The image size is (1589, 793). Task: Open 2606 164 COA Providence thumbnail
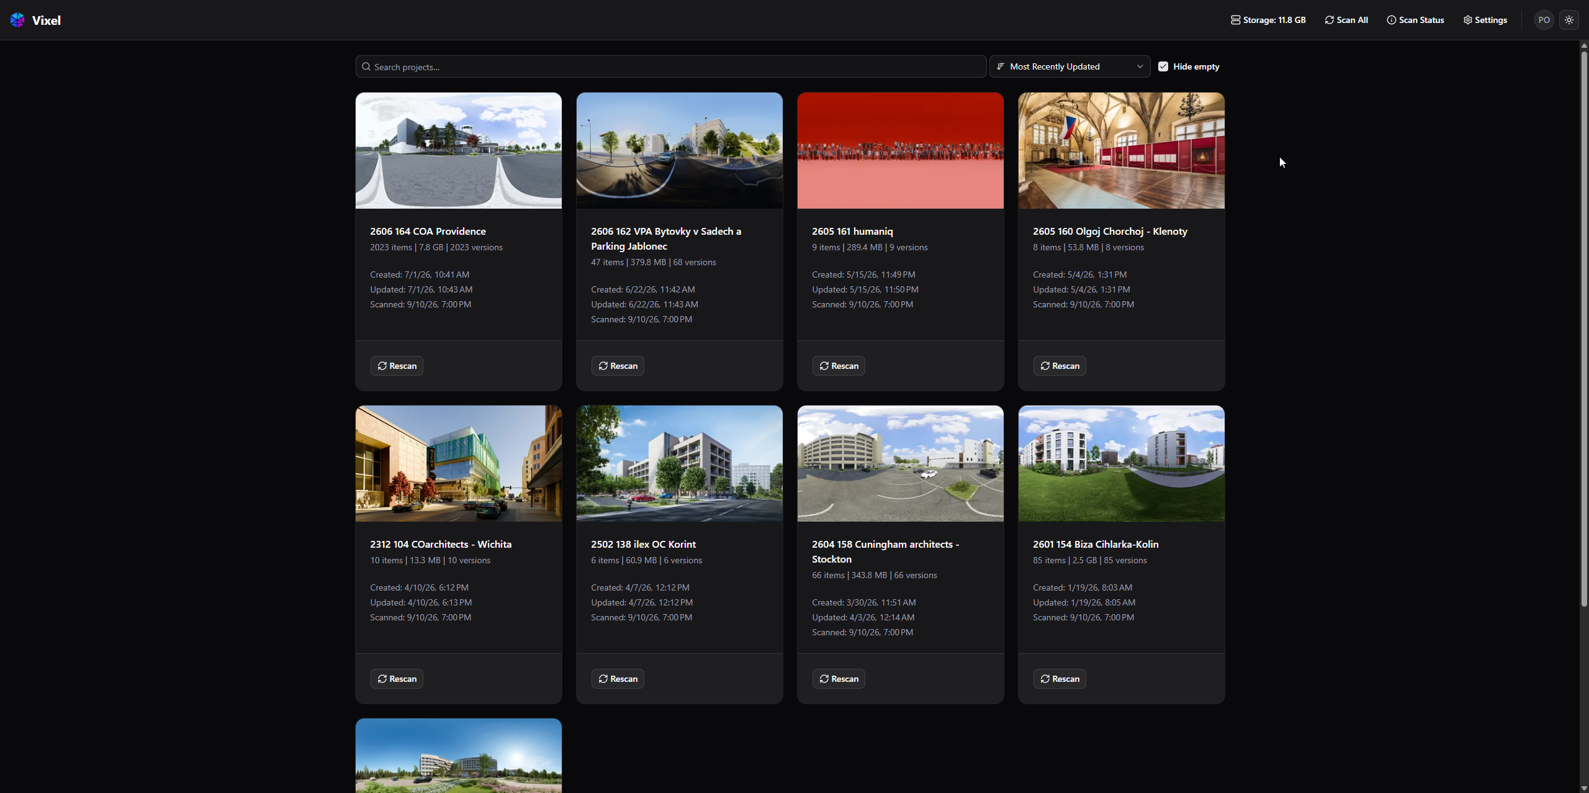(459, 150)
